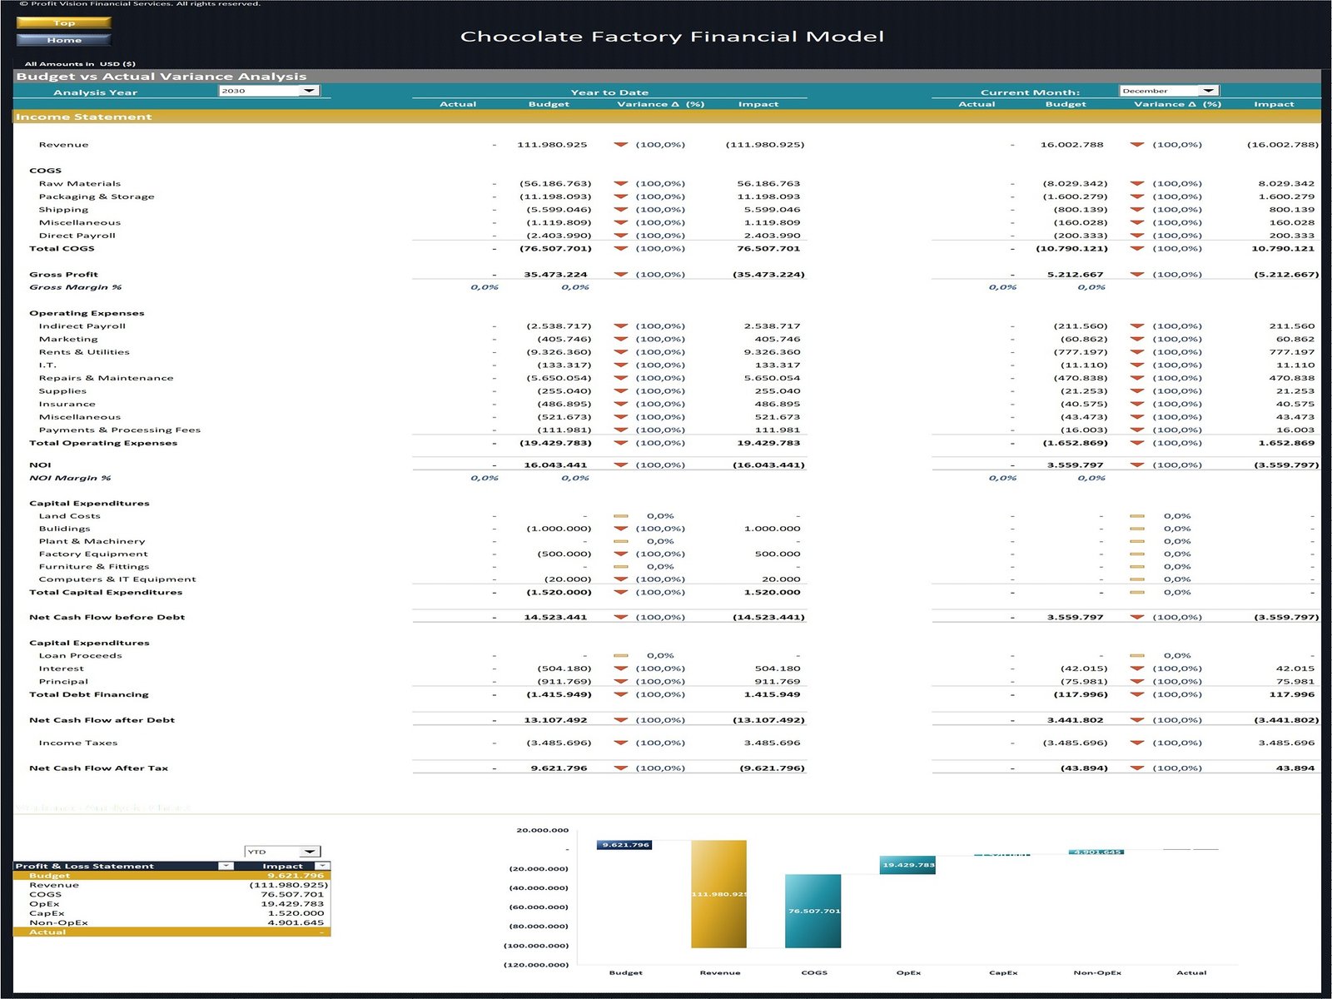Click the gold Top navigation button
This screenshot has height=999, width=1332.
click(63, 23)
